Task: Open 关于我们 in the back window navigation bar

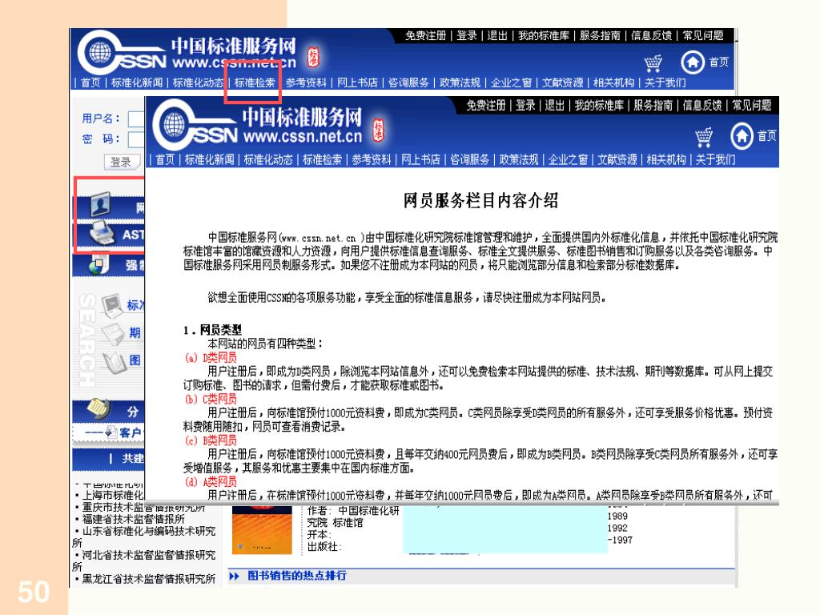Action: [665, 82]
